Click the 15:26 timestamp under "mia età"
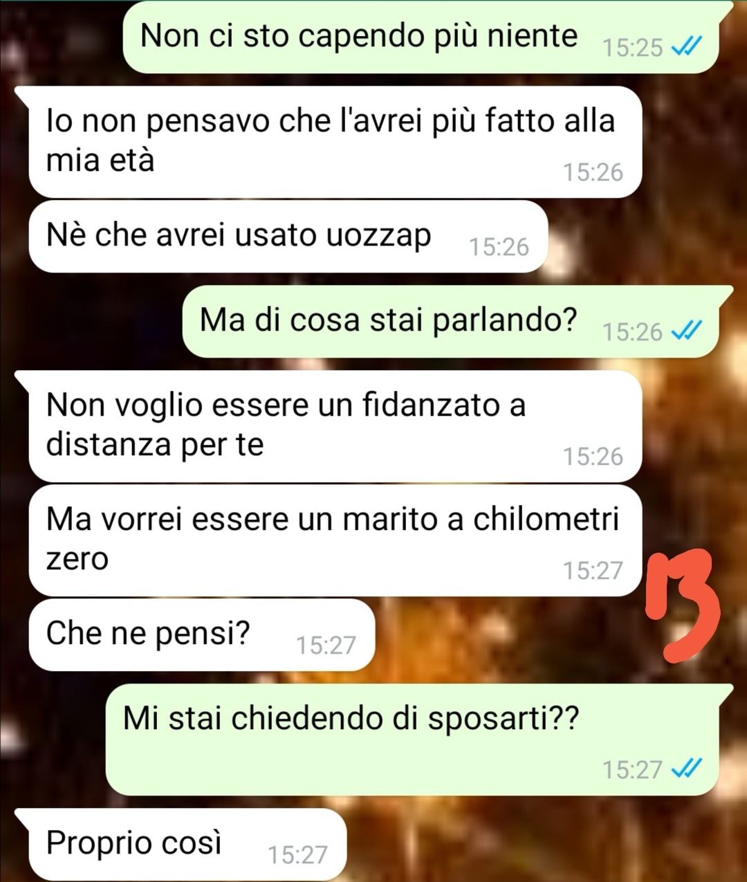747x882 pixels. point(593,172)
